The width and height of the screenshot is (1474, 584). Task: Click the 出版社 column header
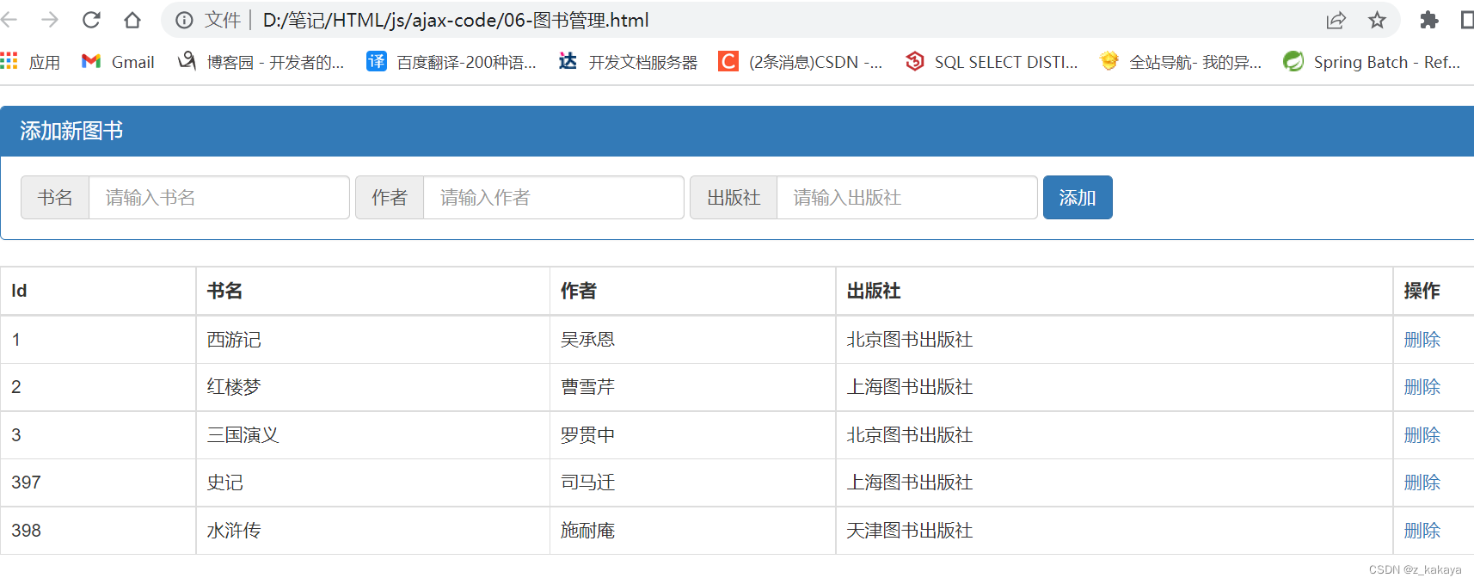click(1115, 291)
